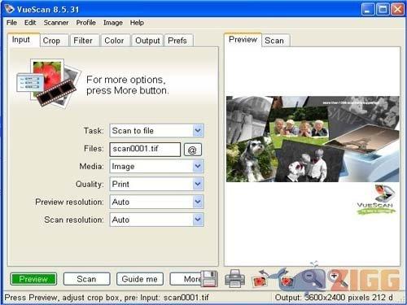The height and width of the screenshot is (305, 407).
Task: Click the VueScan icon in title bar
Action: 9,9
